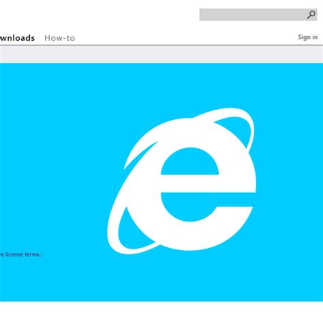Click the magnifying glass search icon
The width and height of the screenshot is (323, 323).
(x=311, y=15)
